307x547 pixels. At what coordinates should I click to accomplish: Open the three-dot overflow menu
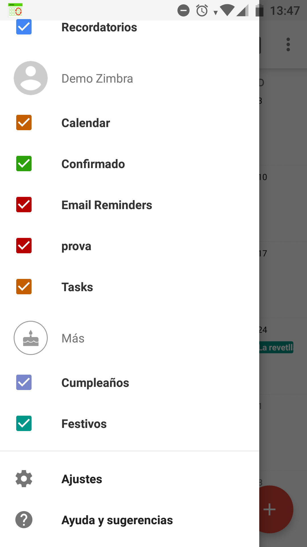(288, 44)
